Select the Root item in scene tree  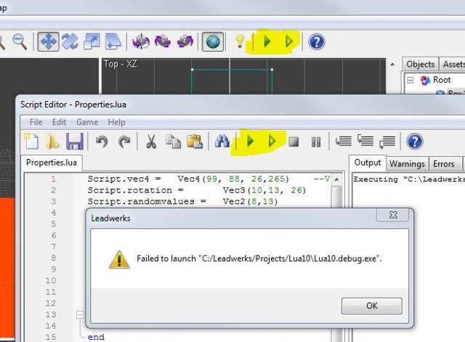click(x=442, y=80)
